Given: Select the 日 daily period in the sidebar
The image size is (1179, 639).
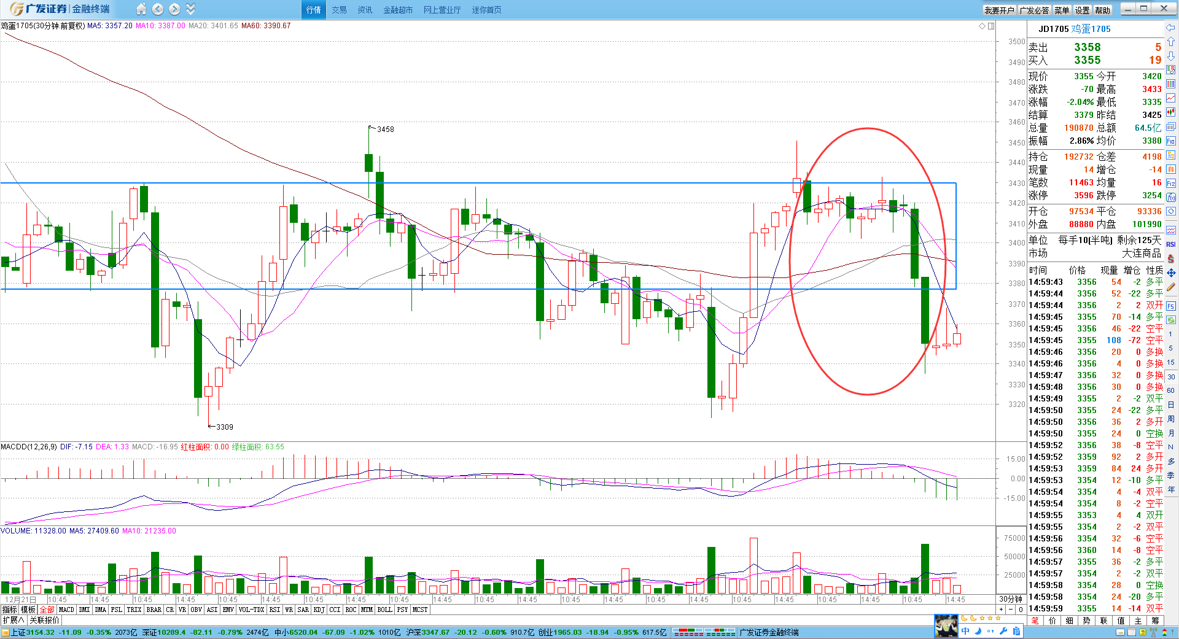Looking at the screenshot, I should [x=1171, y=405].
